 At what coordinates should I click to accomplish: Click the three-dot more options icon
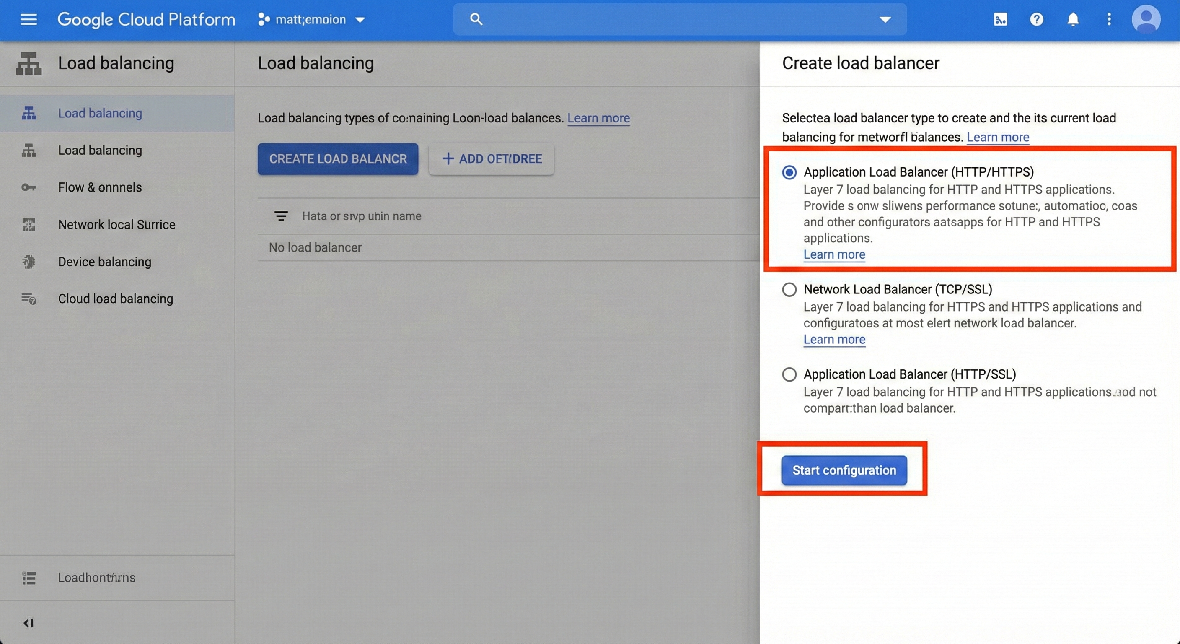[x=1108, y=19]
